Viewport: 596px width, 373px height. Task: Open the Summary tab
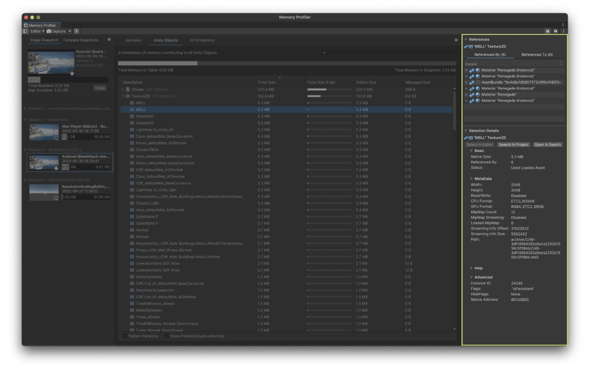tap(133, 40)
